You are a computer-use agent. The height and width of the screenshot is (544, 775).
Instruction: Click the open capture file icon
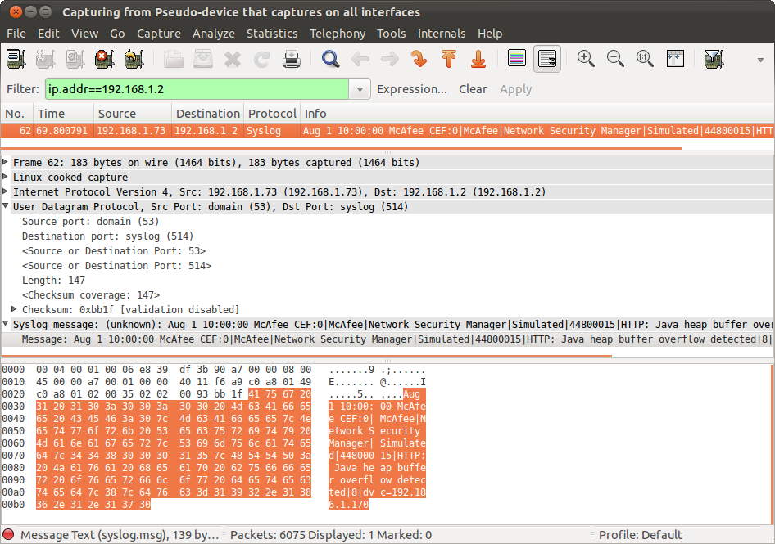174,59
